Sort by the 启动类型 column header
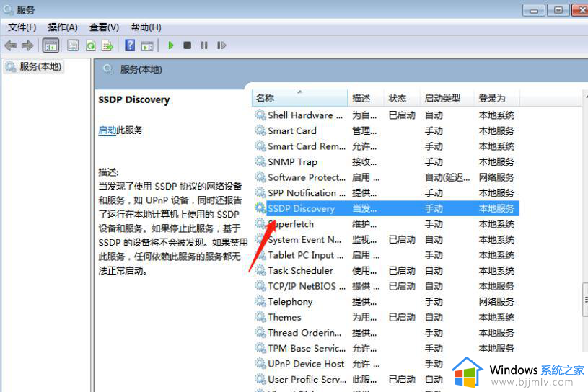Viewport: 588px width, 392px height. tap(447, 98)
